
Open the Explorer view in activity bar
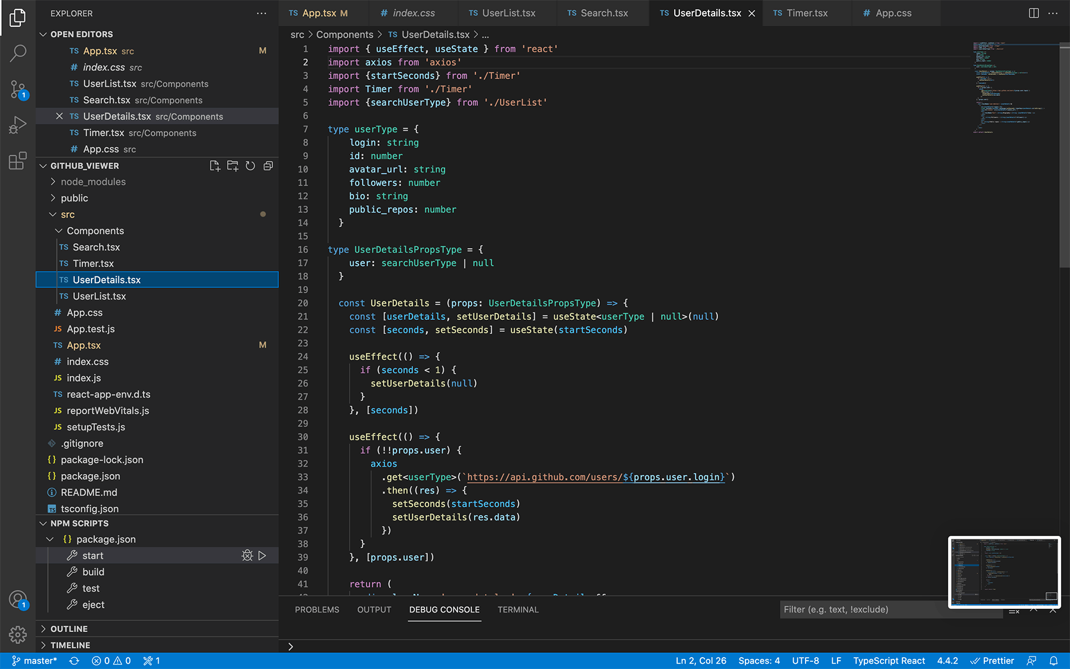point(18,18)
